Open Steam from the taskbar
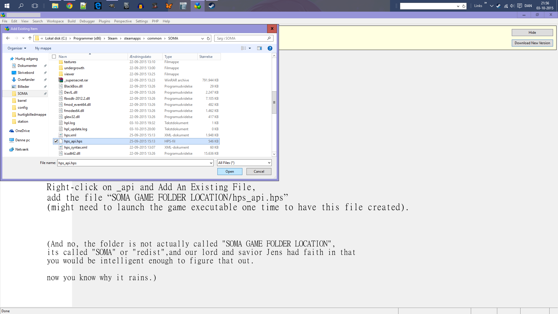558x314 pixels. coord(212,6)
